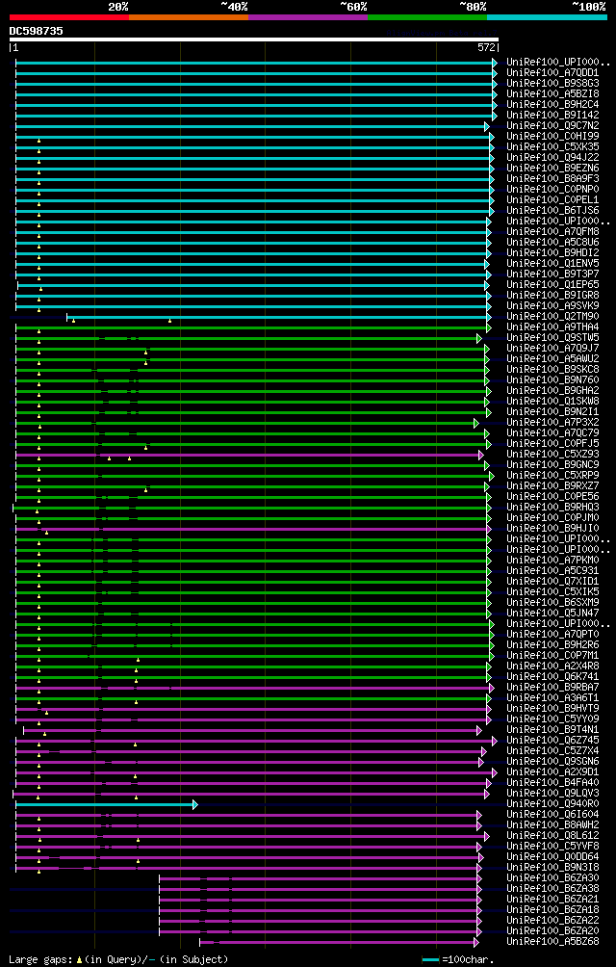Select the UniRef100_Q1SKW8 label
The image size is (616, 967).
tap(552, 402)
